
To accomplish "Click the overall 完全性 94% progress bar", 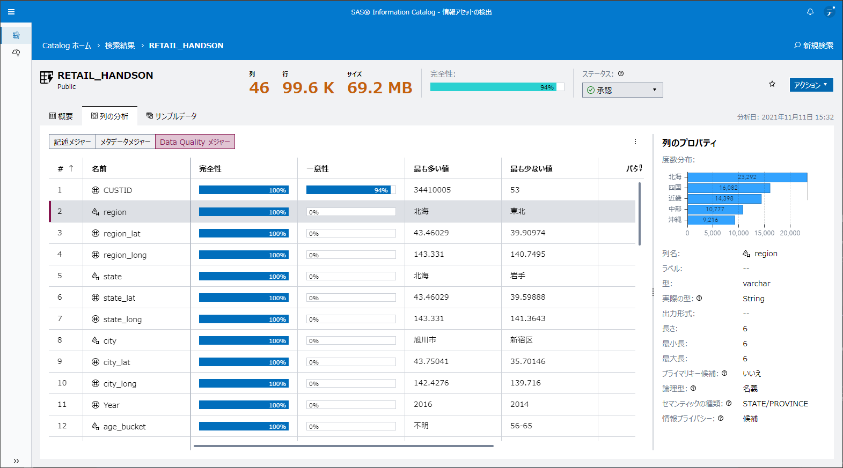I will tap(497, 87).
